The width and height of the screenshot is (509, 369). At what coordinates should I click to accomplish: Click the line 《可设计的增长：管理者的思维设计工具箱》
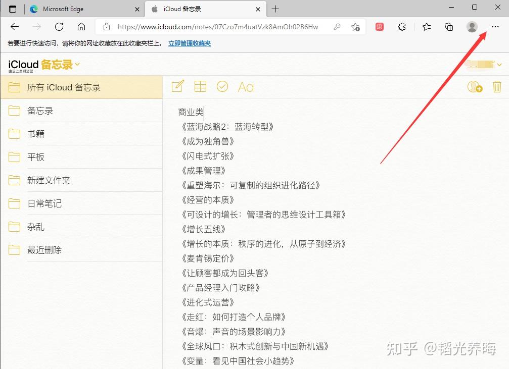point(263,215)
